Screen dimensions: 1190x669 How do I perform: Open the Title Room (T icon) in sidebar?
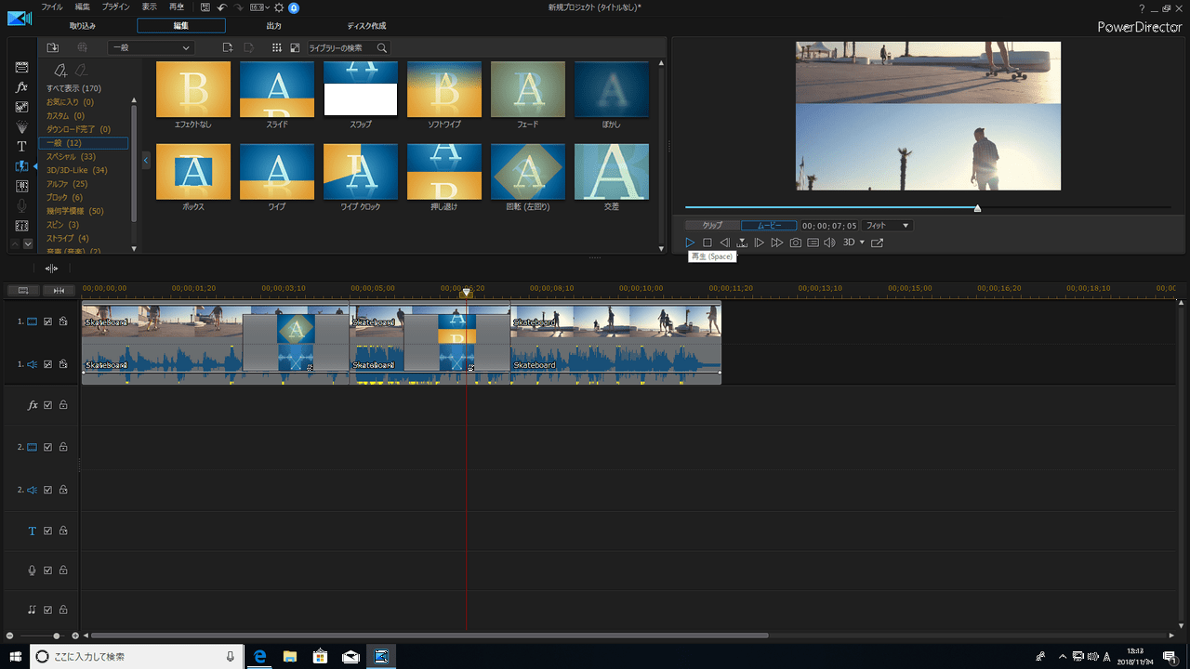point(21,147)
